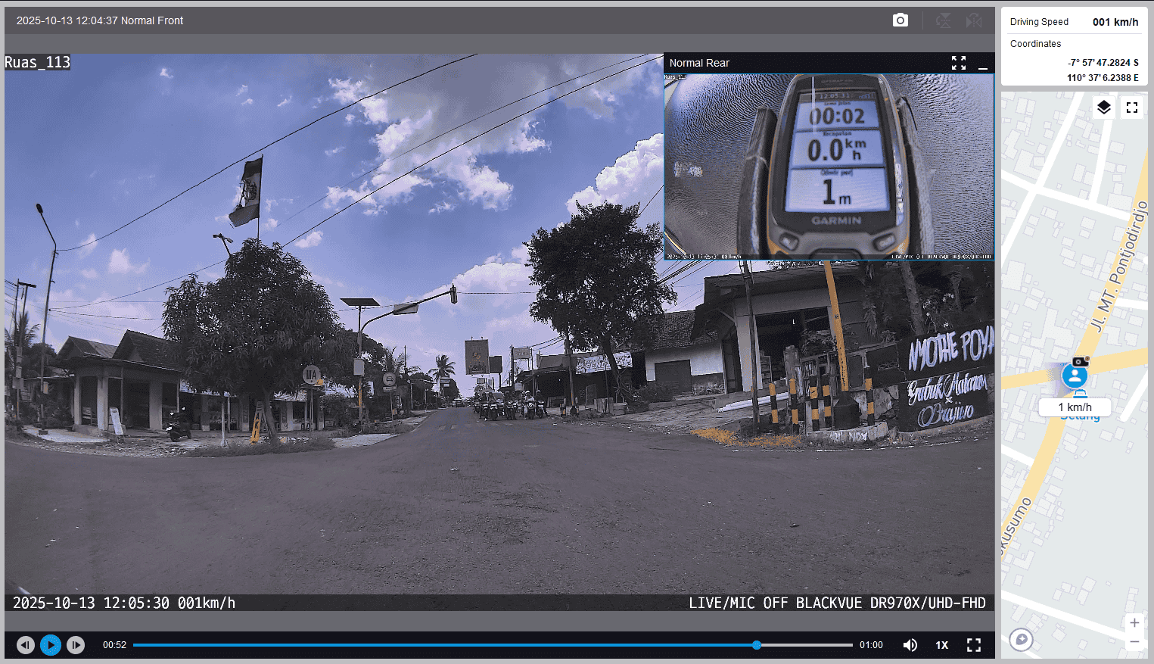Click the map compass recenter button
The image size is (1154, 664).
pyautogui.click(x=1021, y=640)
